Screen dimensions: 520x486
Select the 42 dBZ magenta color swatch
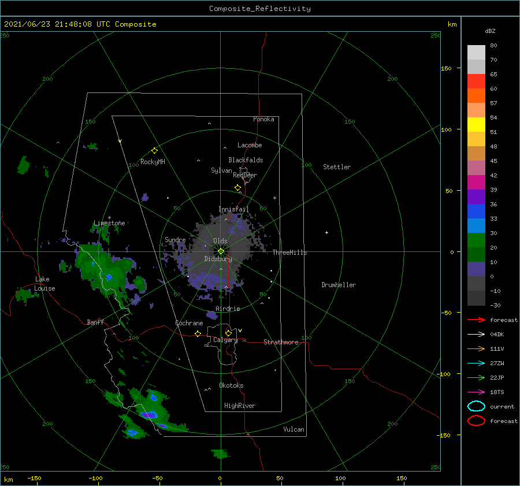(x=476, y=182)
